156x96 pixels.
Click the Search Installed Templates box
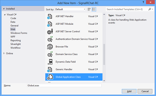click(127, 9)
